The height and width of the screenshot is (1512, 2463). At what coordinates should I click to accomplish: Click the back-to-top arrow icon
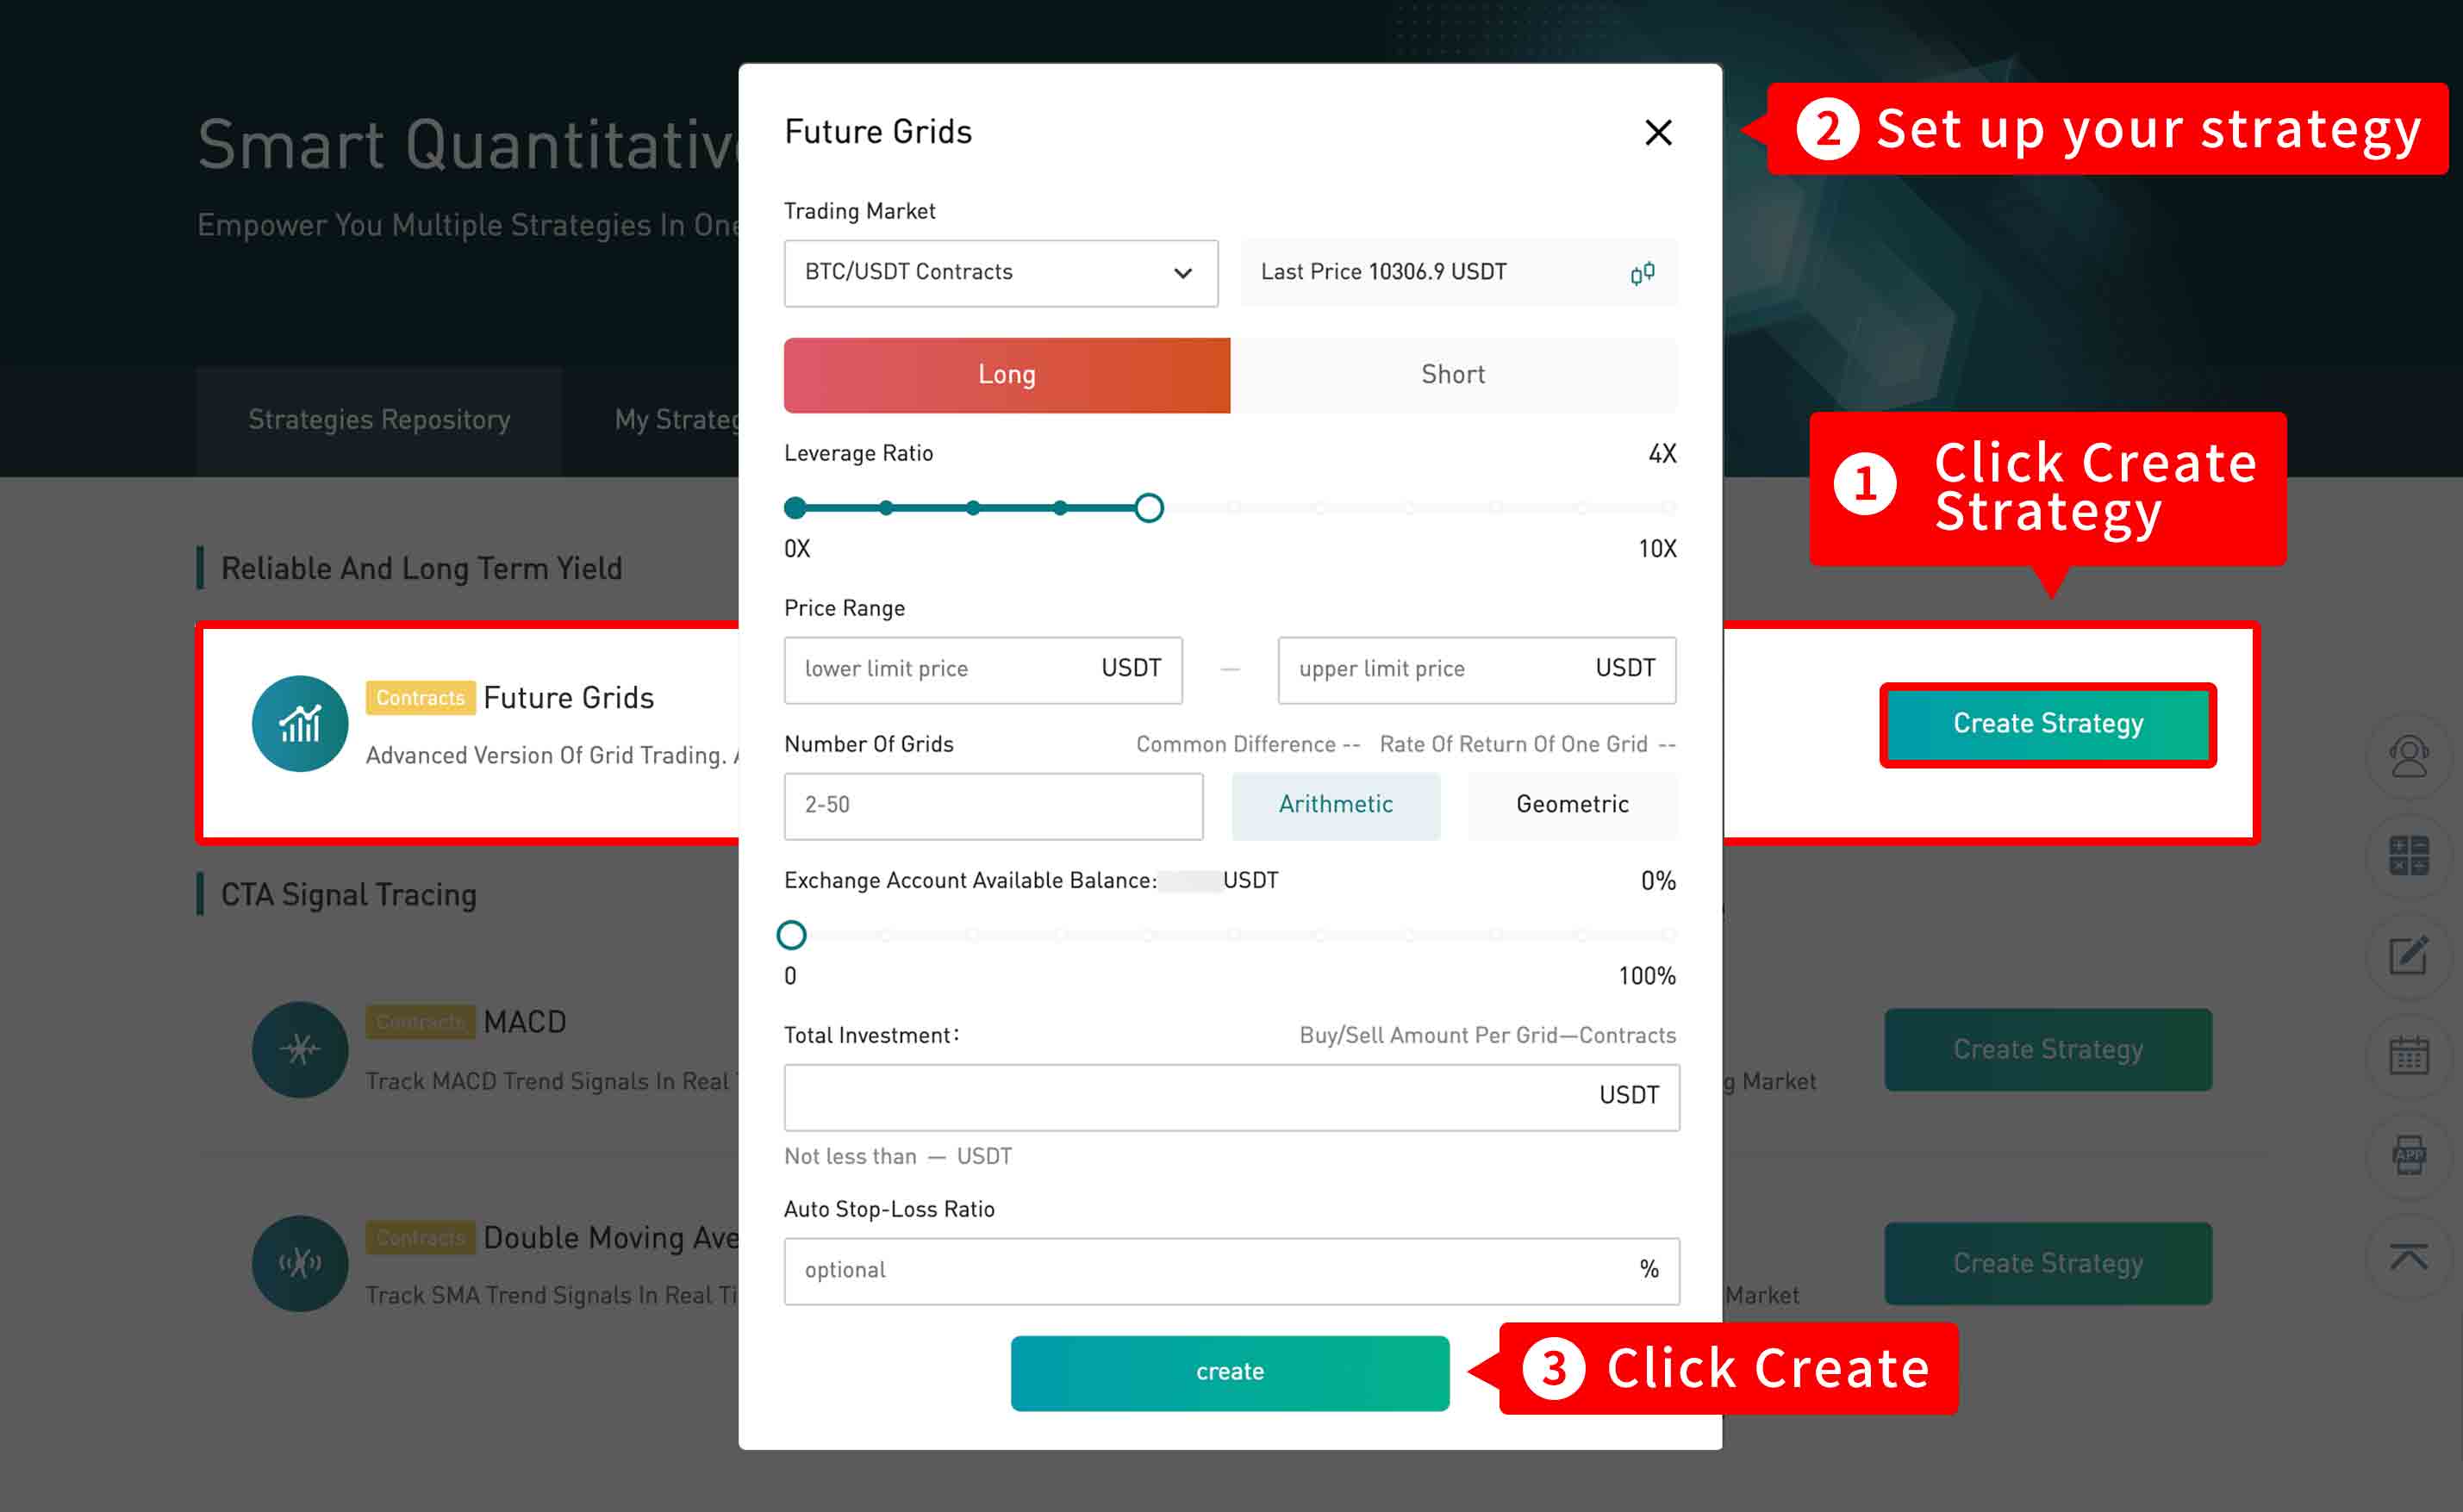point(2408,1256)
